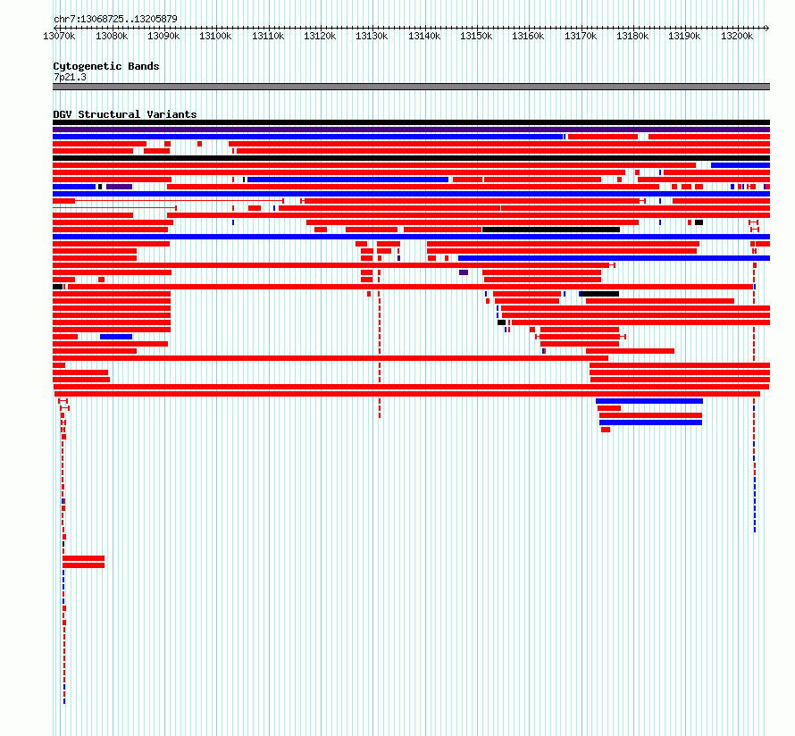Click the chr7:13068725..13205879 region label
Screen dimensions: 795x736
[x=115, y=19]
